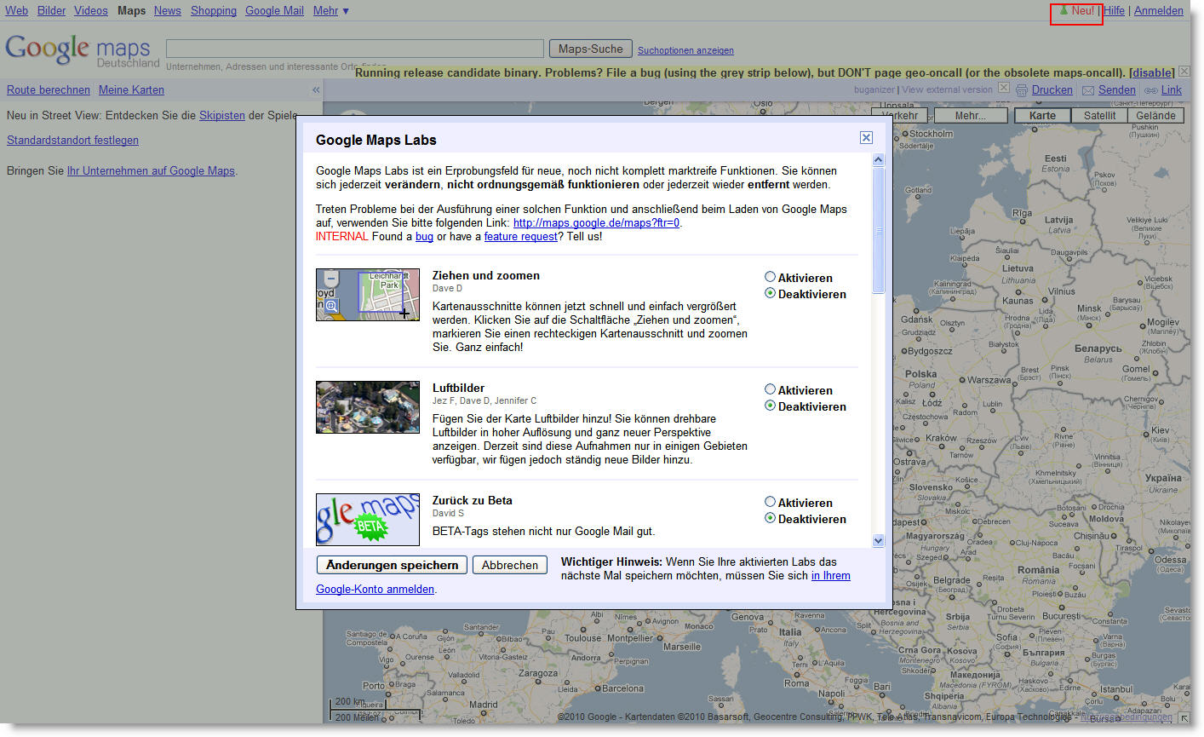Click View external version link

(948, 89)
